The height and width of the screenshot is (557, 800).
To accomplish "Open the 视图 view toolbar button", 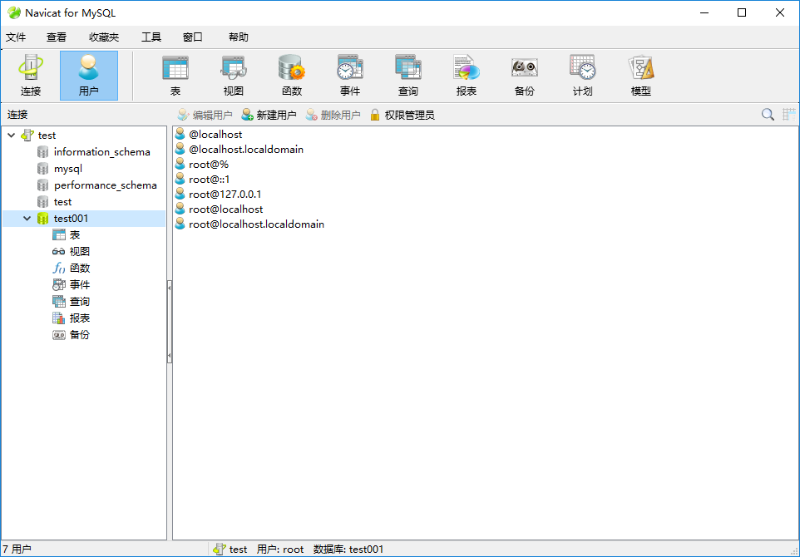I will tap(234, 76).
